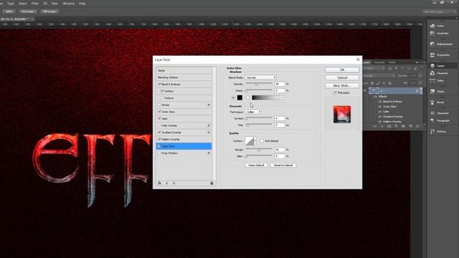
Task: Enable the Drop Shadow checkbox
Action: [x=159, y=153]
